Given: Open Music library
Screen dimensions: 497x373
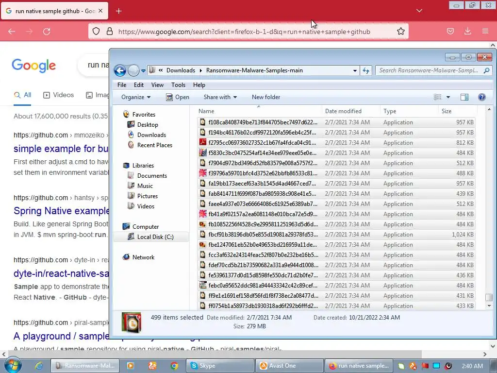Looking at the screenshot, I should [145, 186].
